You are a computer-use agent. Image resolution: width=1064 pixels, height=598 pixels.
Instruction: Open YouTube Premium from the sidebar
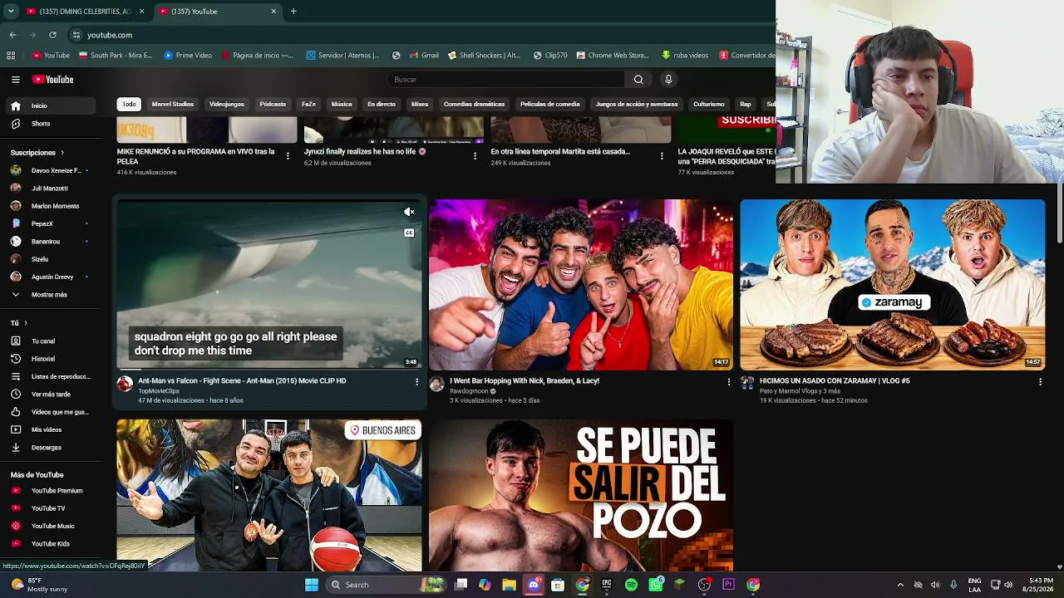pyautogui.click(x=50, y=491)
